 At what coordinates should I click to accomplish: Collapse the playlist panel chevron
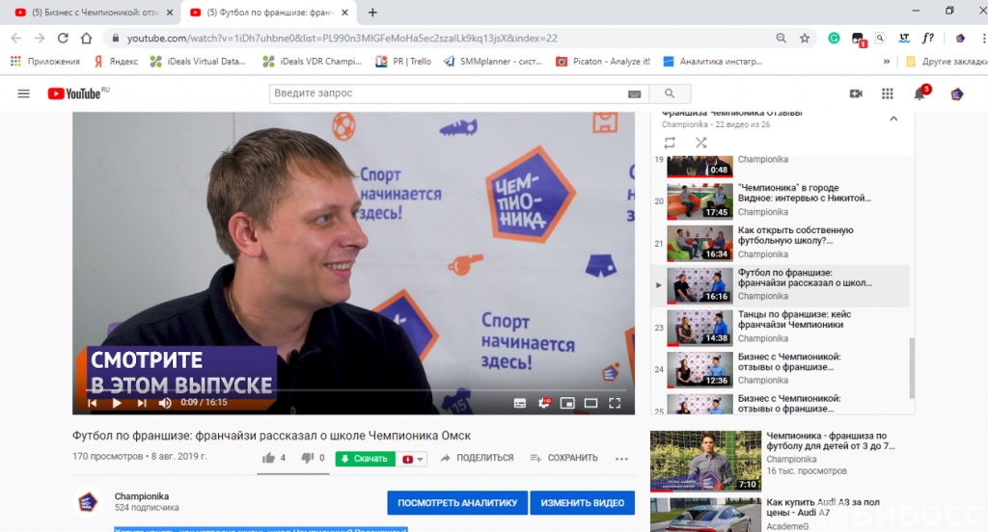click(x=893, y=119)
